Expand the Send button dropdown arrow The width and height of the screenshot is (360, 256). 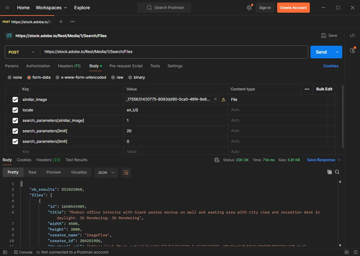(337, 52)
